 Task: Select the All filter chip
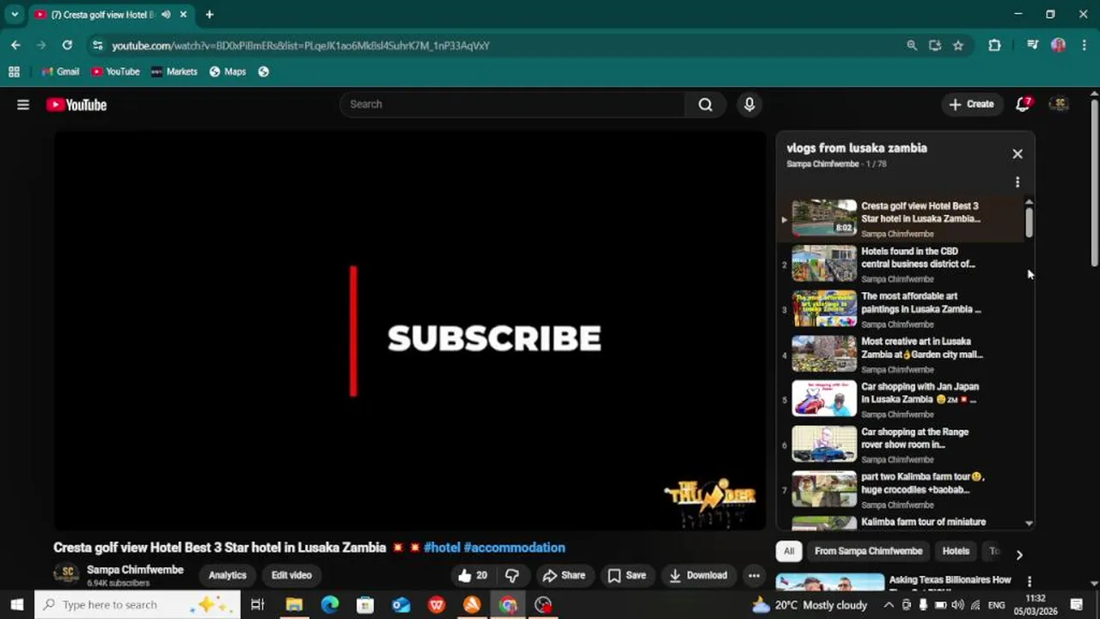tap(789, 551)
